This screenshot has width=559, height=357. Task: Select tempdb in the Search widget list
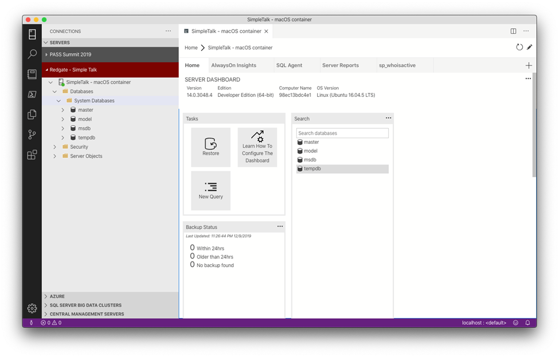click(x=342, y=169)
